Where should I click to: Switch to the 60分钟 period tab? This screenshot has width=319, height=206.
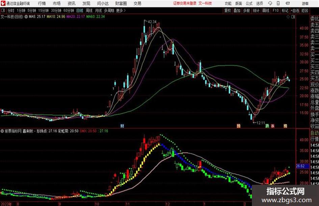69,10
